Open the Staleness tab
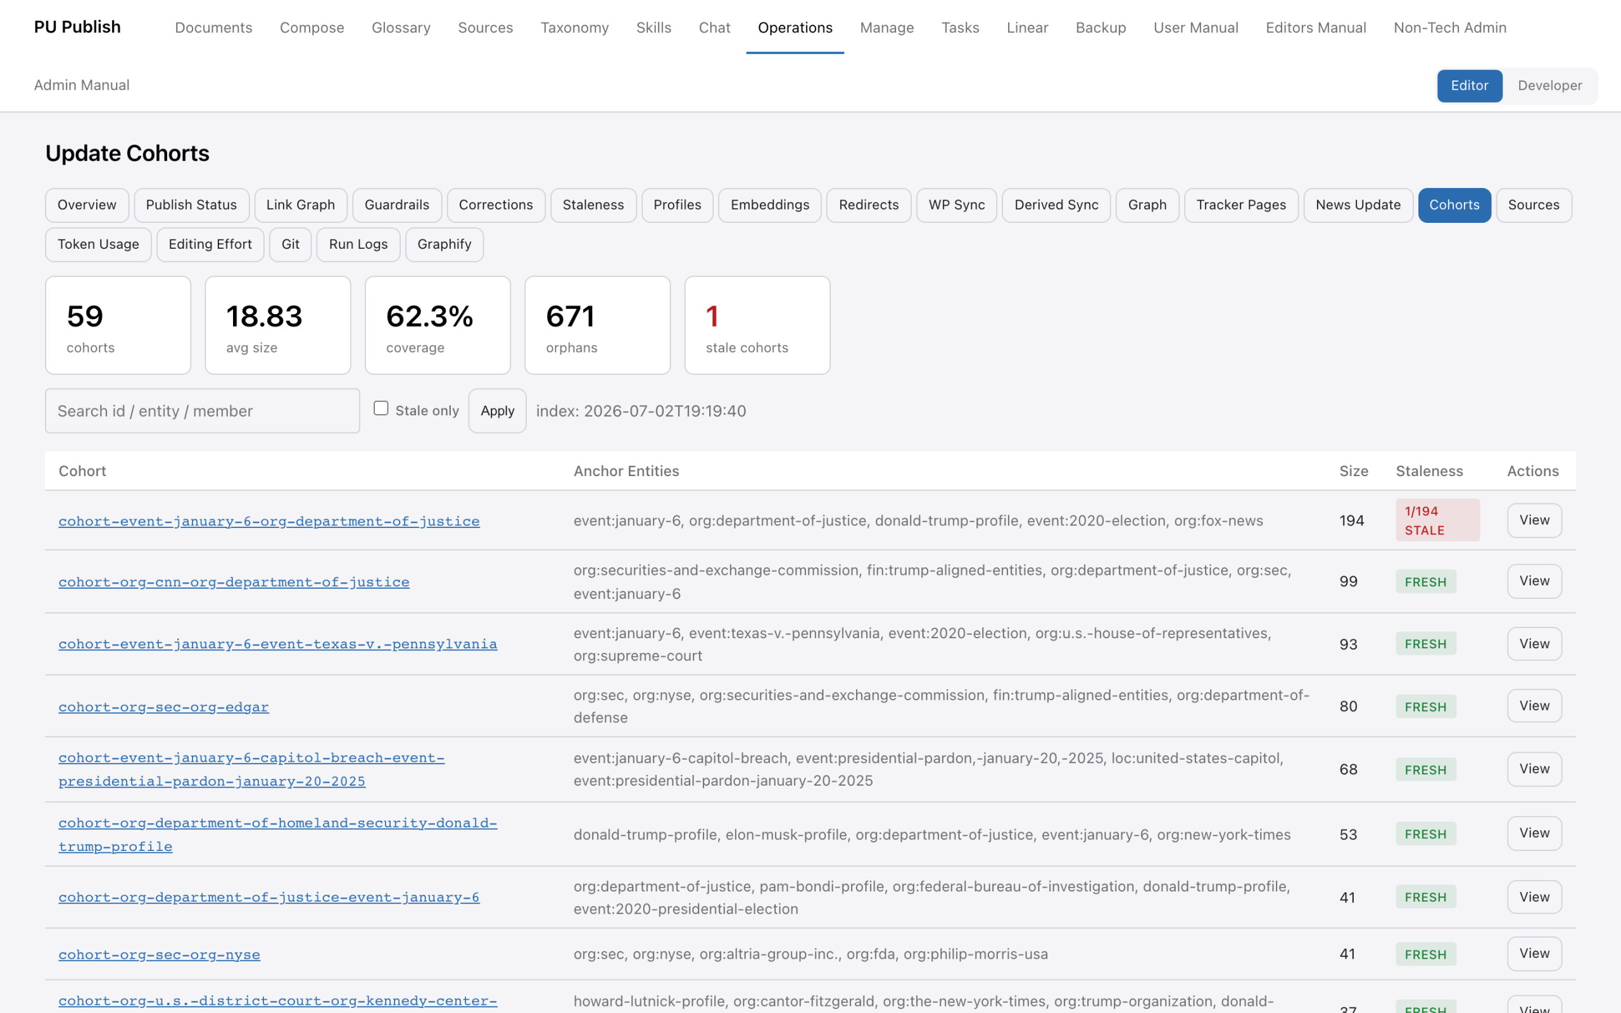The width and height of the screenshot is (1621, 1013). click(x=593, y=205)
